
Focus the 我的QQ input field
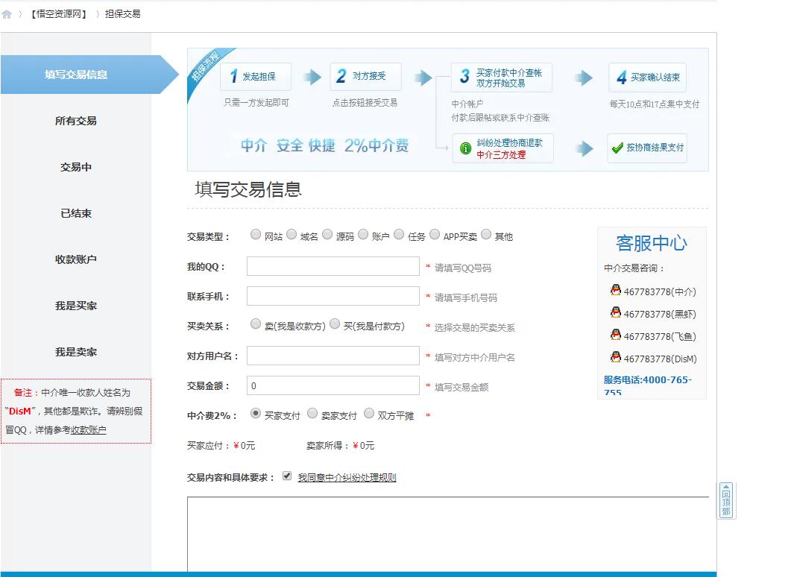[333, 267]
